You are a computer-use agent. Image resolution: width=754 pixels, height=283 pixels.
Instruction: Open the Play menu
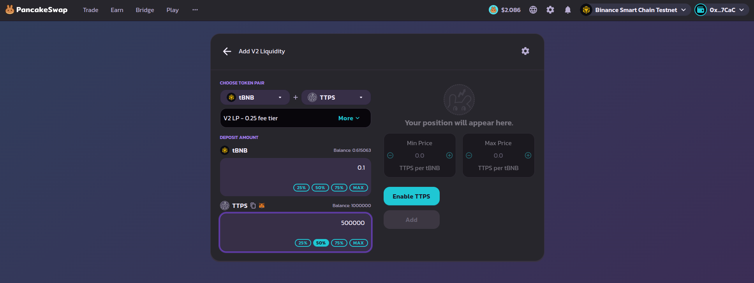point(173,10)
